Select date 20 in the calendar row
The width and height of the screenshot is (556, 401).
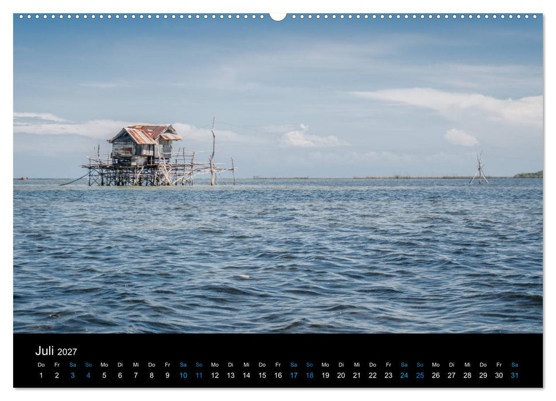(341, 375)
